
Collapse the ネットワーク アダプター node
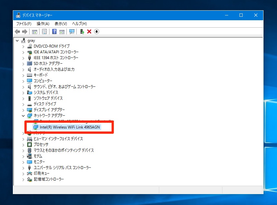[x=23, y=116]
